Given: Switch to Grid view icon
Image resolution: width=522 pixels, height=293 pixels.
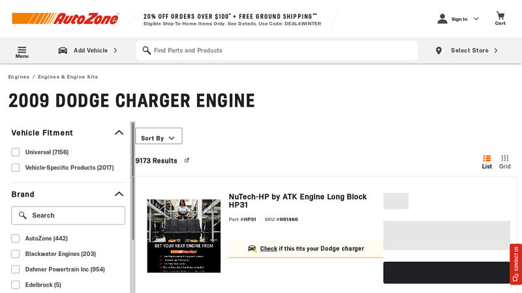Looking at the screenshot, I should pos(504,158).
